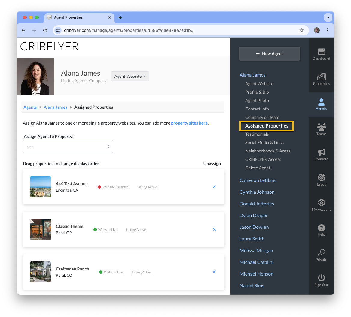Click Listing Active for Craftsman Ranch
This screenshot has height=317, width=351.
coord(142,272)
